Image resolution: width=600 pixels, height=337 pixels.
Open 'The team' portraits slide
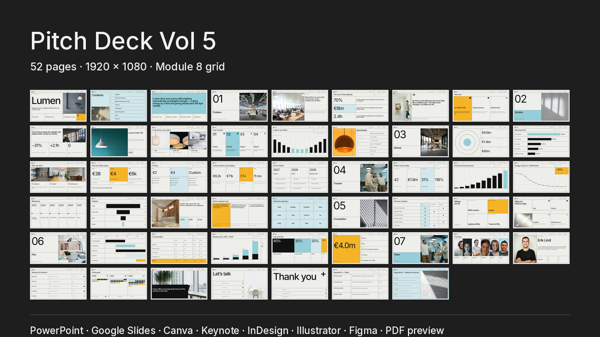(x=481, y=248)
